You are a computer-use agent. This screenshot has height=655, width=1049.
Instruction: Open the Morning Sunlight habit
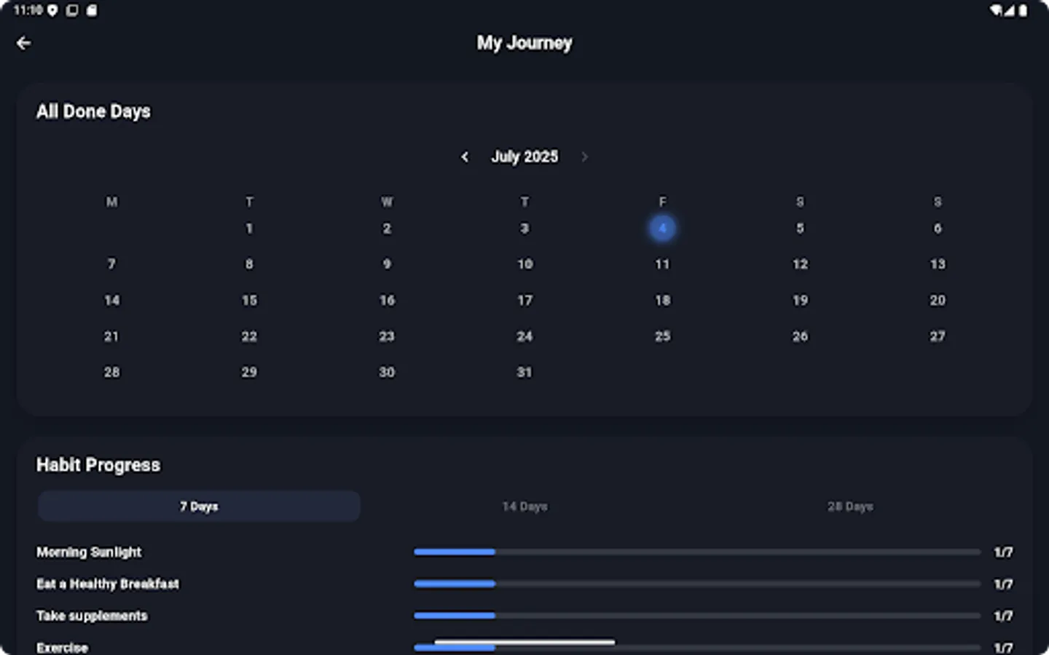[89, 552]
